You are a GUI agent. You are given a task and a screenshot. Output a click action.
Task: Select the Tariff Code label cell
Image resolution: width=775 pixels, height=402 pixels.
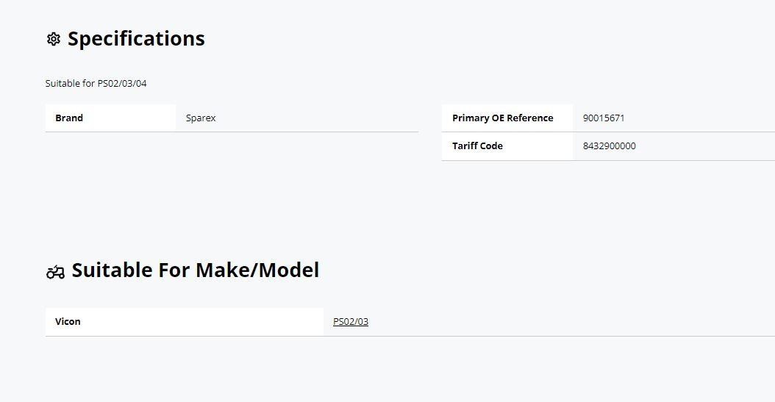(477, 146)
